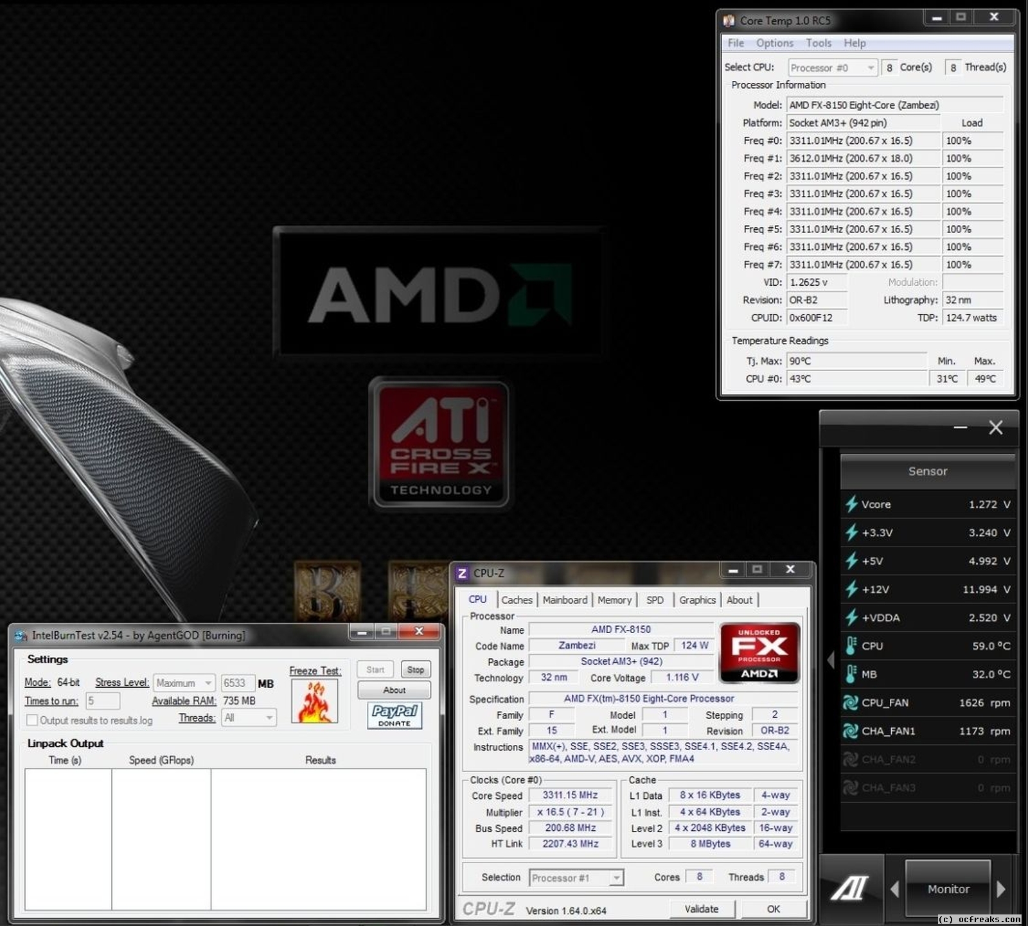Switch to CPU-Z Memory tab
1028x926 pixels.
tap(614, 600)
